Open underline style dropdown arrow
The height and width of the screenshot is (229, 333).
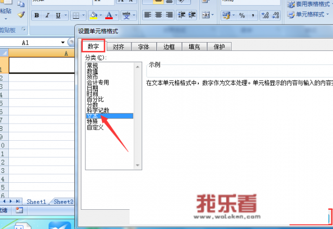tap(66, 15)
